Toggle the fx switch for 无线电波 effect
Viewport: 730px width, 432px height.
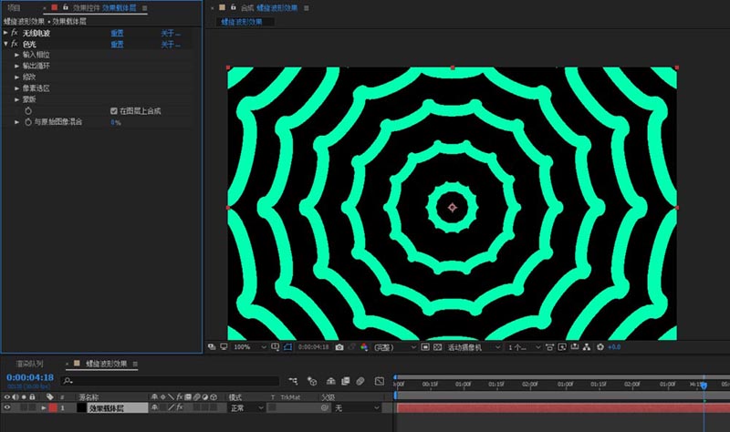pyautogui.click(x=15, y=33)
